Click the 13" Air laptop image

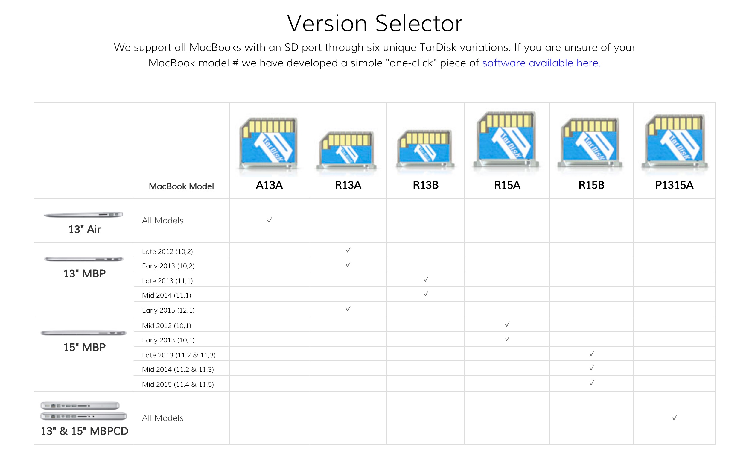tap(83, 215)
